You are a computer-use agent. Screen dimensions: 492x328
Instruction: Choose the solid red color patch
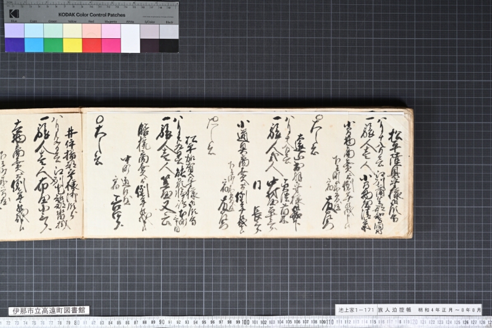92,45
